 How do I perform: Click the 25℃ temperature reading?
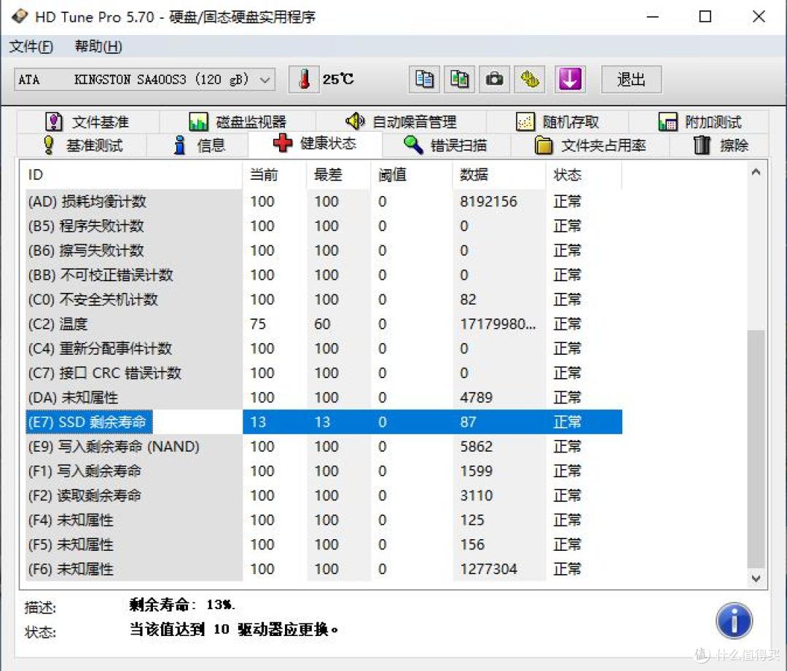(338, 79)
